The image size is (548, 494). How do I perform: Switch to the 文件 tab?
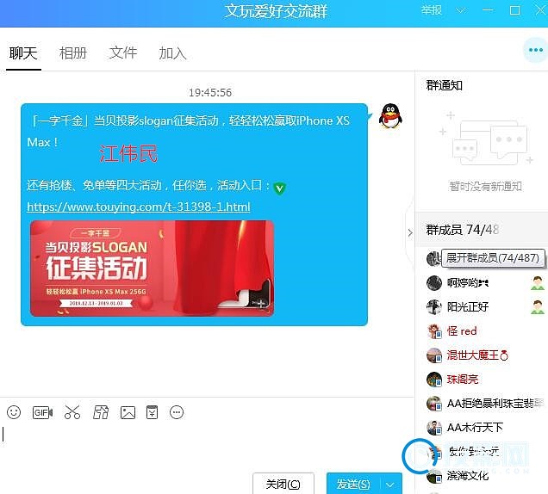(x=123, y=53)
